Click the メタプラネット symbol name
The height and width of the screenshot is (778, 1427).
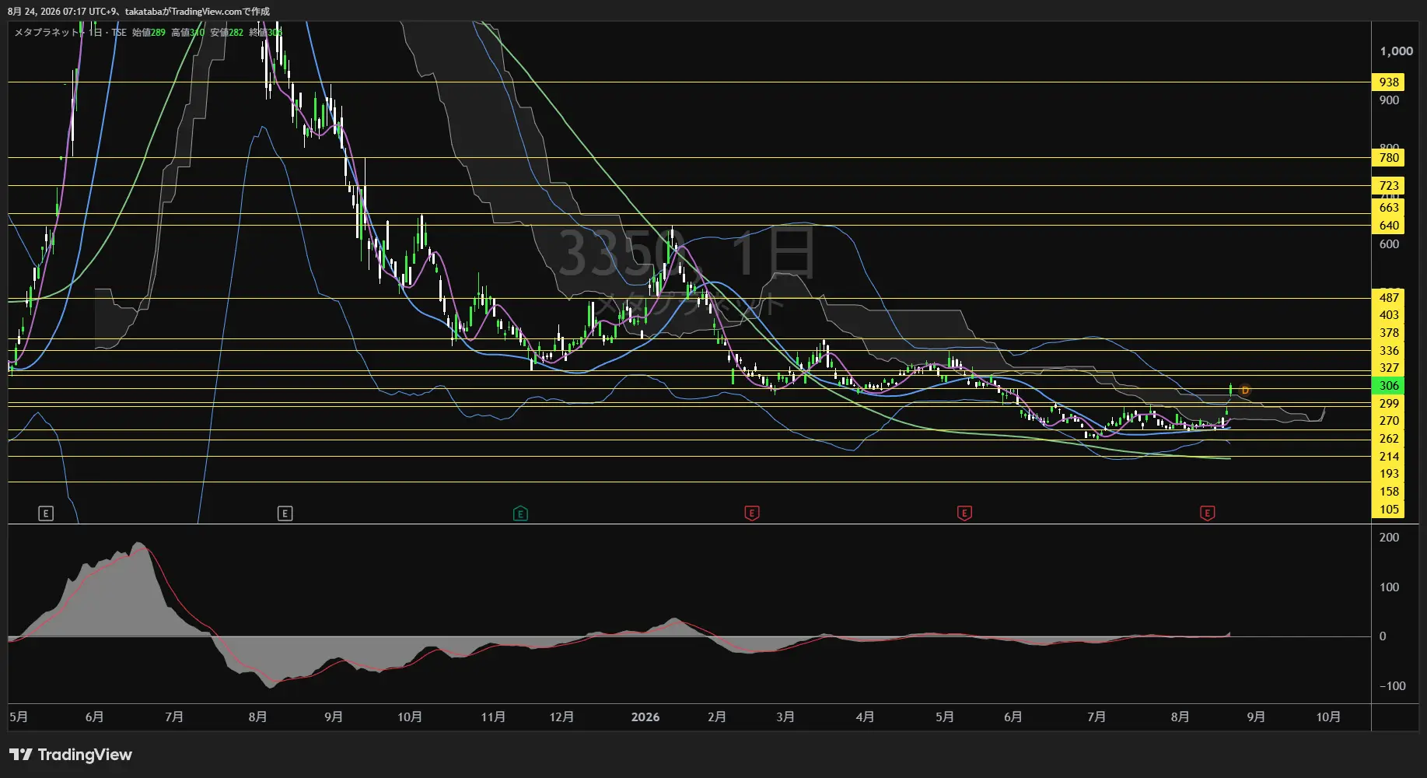(x=48, y=33)
